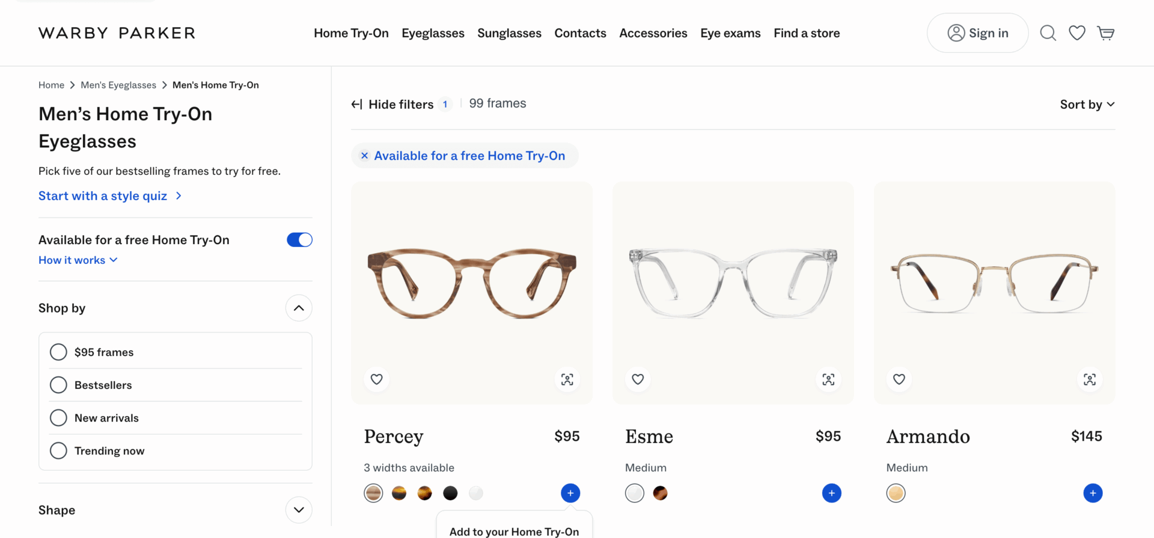This screenshot has height=538, width=1154.
Task: Open favorites heart icon in header
Action: point(1077,33)
